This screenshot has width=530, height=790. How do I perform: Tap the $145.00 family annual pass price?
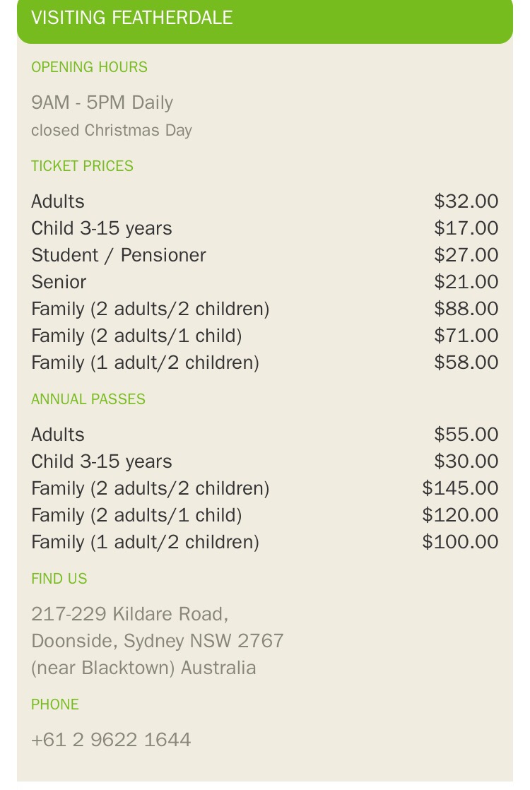point(460,488)
